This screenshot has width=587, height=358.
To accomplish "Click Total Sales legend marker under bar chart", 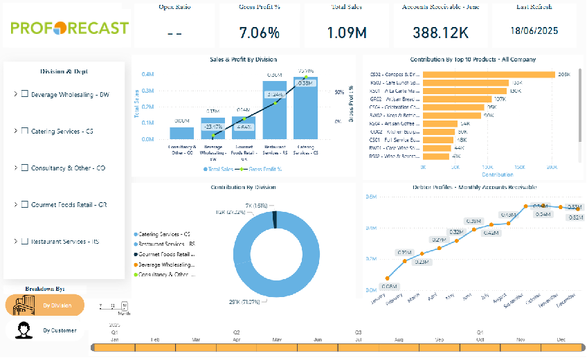I will click(206, 168).
